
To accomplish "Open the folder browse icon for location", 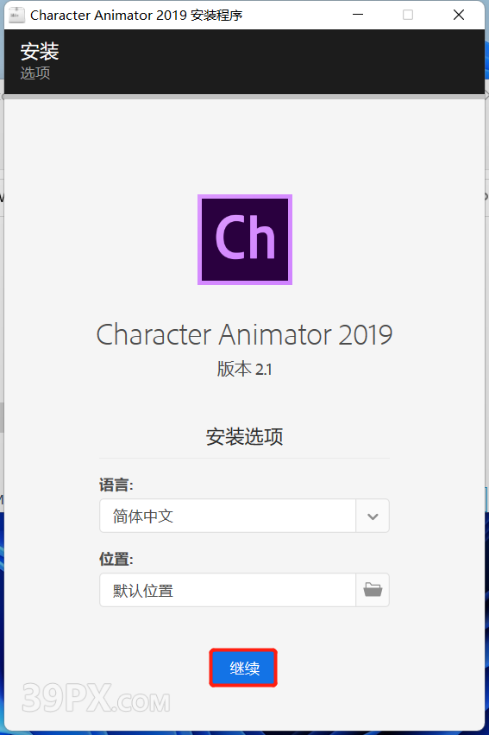I will point(373,590).
